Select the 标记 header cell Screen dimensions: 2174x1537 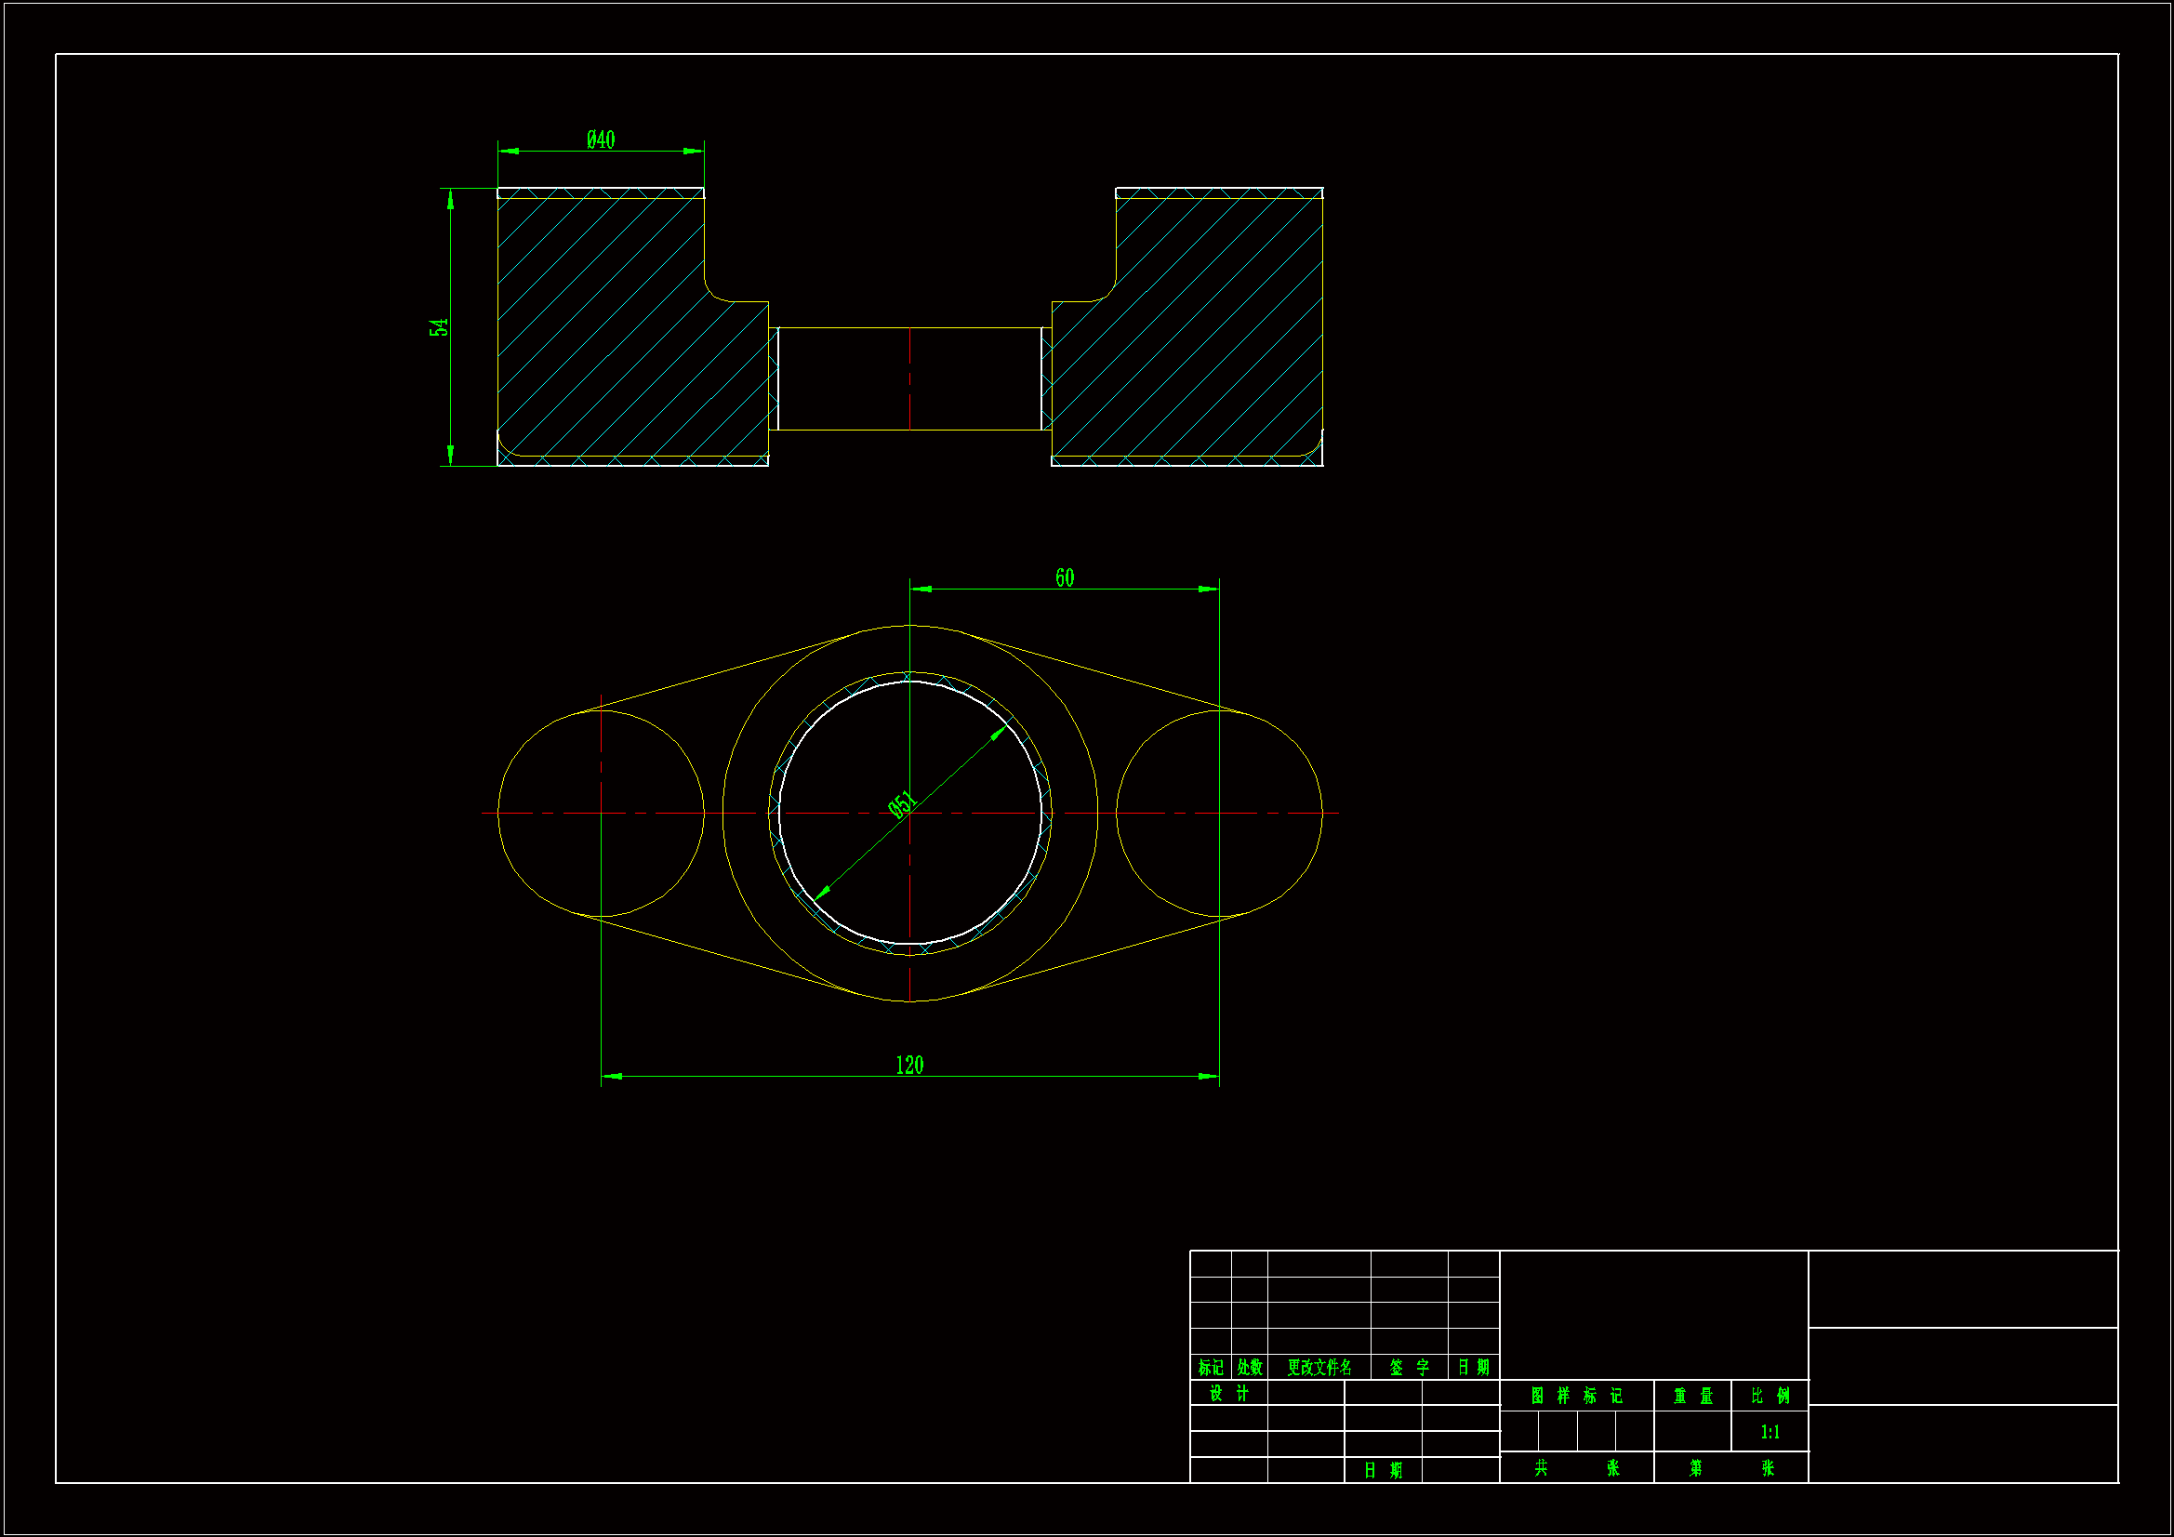[1210, 1368]
